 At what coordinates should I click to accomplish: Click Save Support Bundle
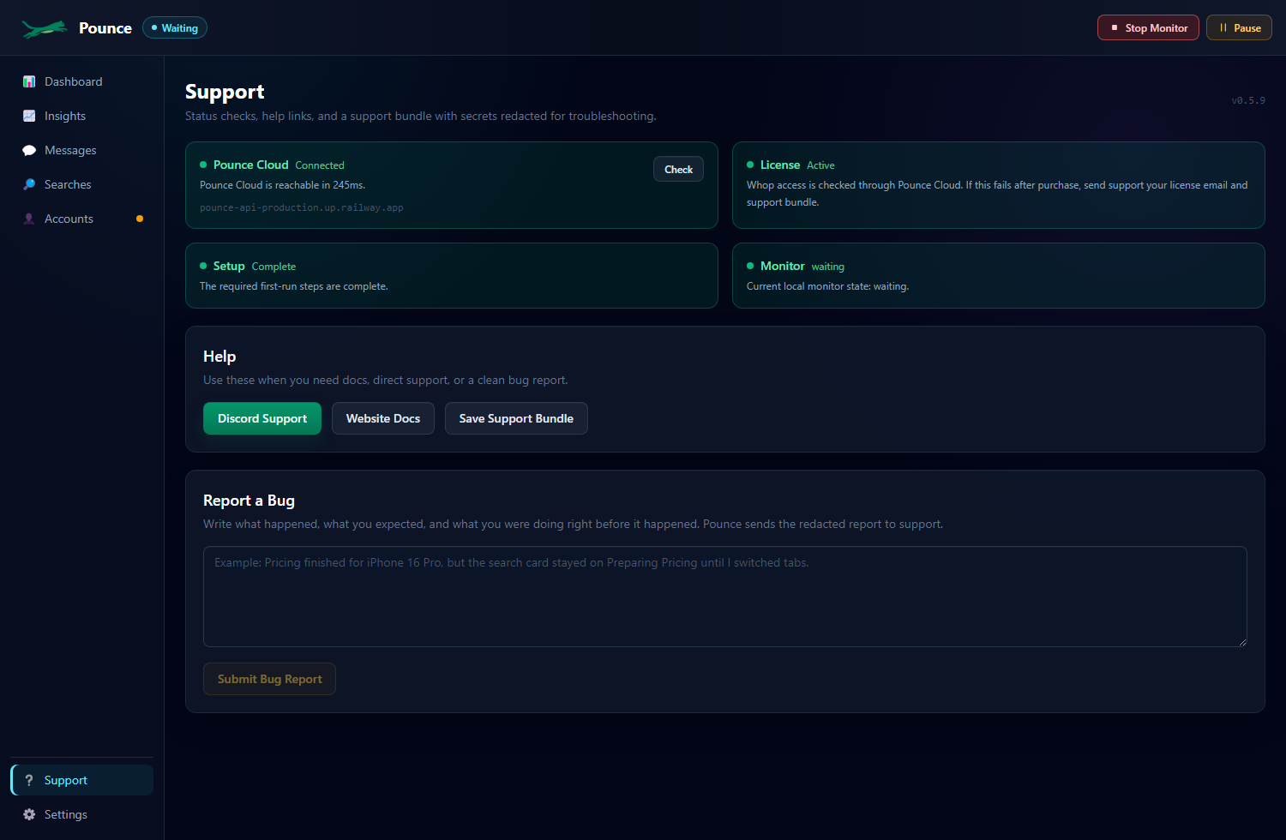[x=516, y=418]
